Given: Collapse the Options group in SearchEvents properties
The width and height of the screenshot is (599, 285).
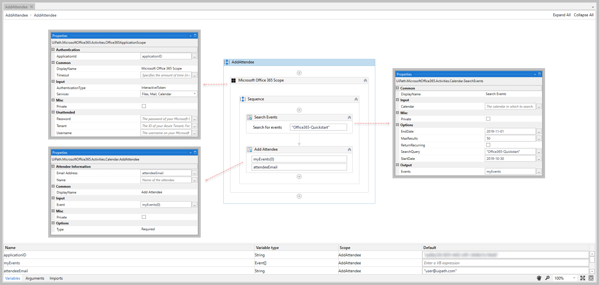Looking at the screenshot, I should point(398,125).
